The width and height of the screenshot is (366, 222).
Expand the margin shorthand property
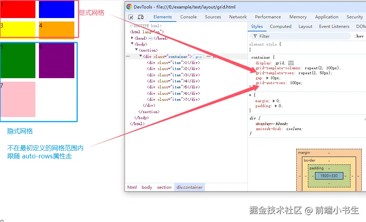pos(274,101)
